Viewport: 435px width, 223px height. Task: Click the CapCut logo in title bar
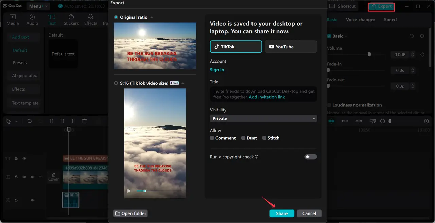13,6
